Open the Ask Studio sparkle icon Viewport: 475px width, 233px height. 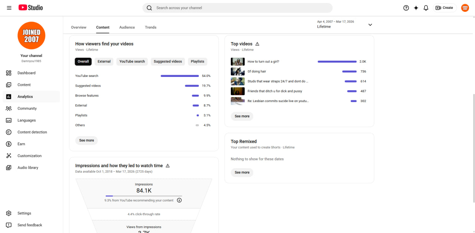click(416, 8)
